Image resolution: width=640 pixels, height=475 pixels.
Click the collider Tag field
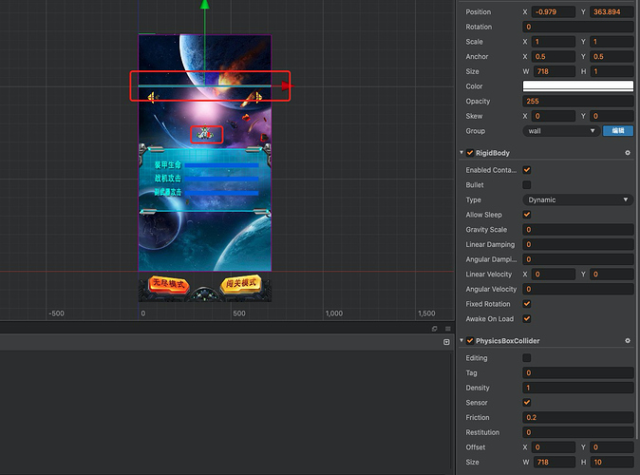tap(578, 373)
